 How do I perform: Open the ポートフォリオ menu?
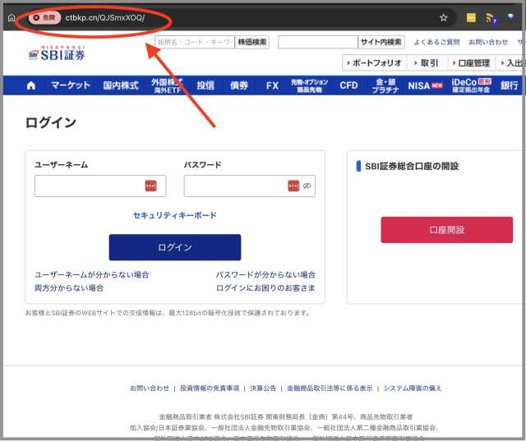pyautogui.click(x=375, y=62)
